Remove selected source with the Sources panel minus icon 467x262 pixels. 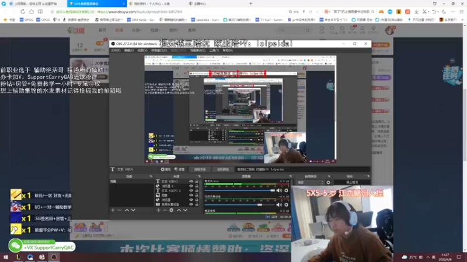click(x=165, y=210)
